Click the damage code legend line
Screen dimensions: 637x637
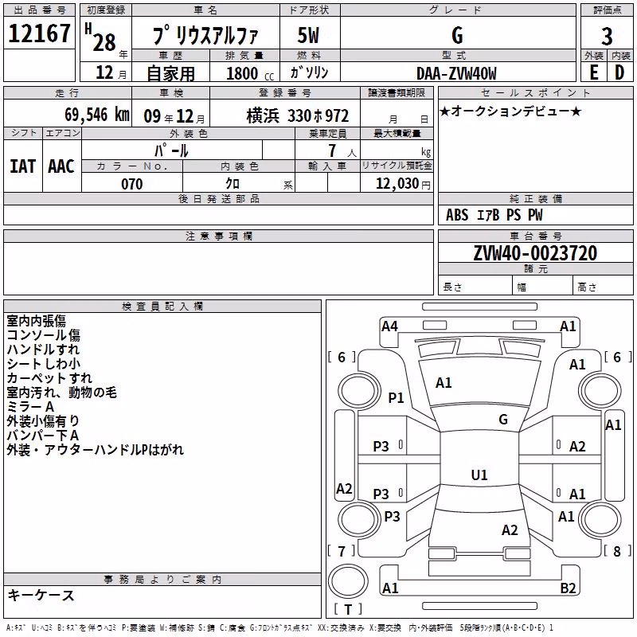coord(279,628)
